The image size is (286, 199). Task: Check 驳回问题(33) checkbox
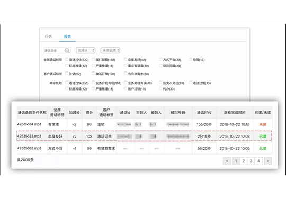point(160,65)
